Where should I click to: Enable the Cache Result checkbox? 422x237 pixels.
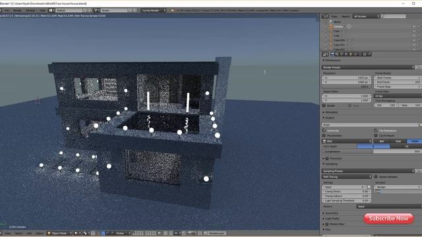(376, 136)
